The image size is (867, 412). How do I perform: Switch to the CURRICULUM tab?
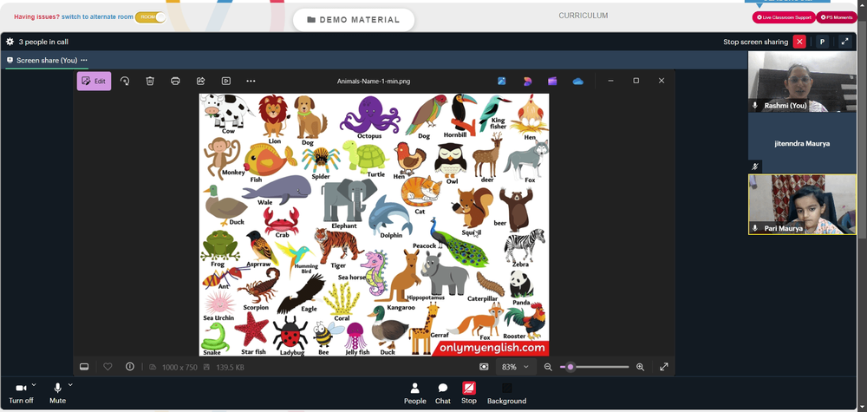pos(583,16)
